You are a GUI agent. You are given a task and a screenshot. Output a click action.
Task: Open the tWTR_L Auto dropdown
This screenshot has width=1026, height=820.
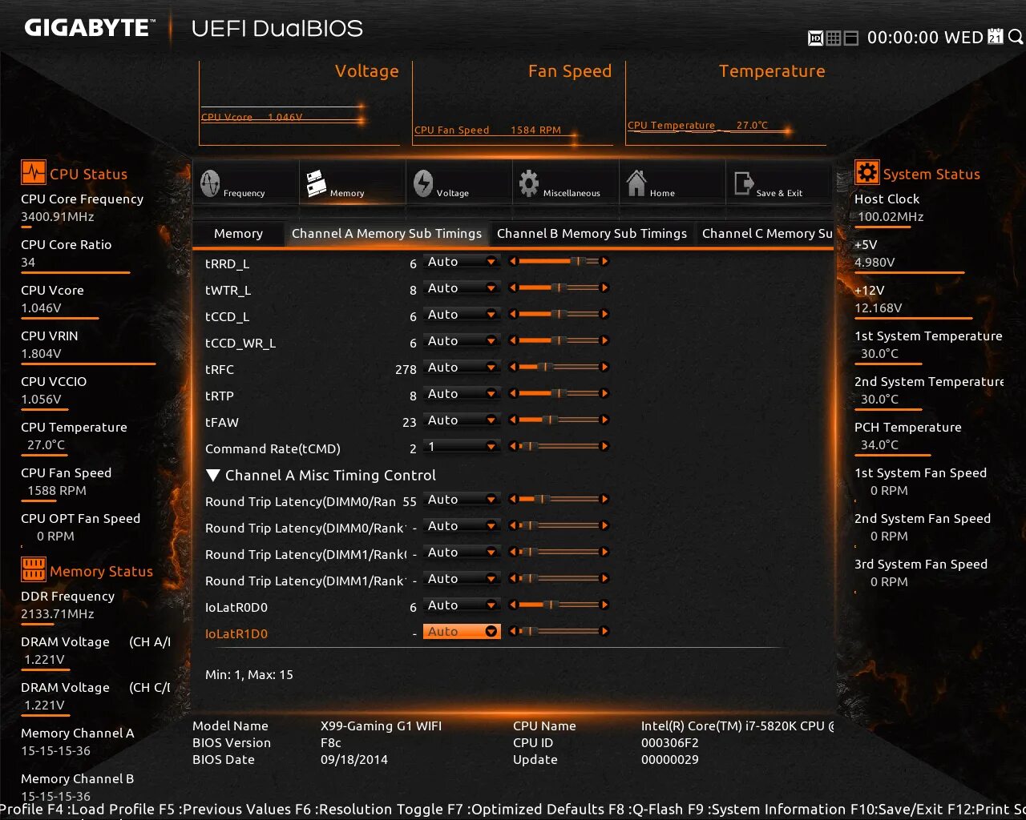point(462,288)
